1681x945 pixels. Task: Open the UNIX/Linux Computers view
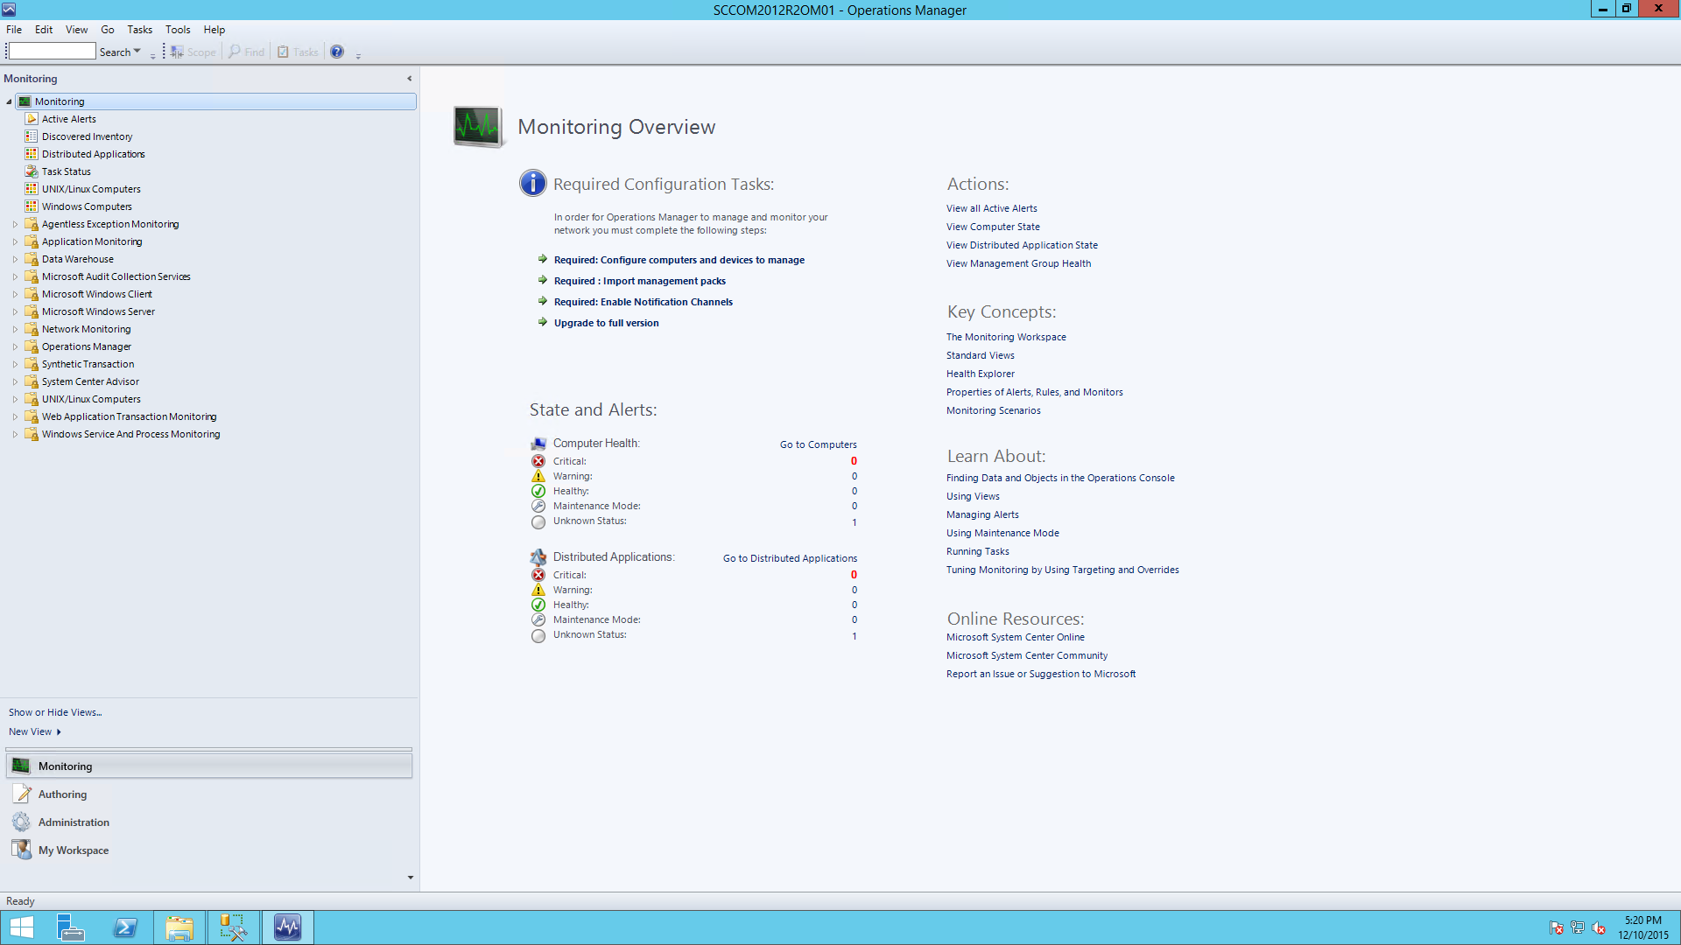(x=91, y=188)
